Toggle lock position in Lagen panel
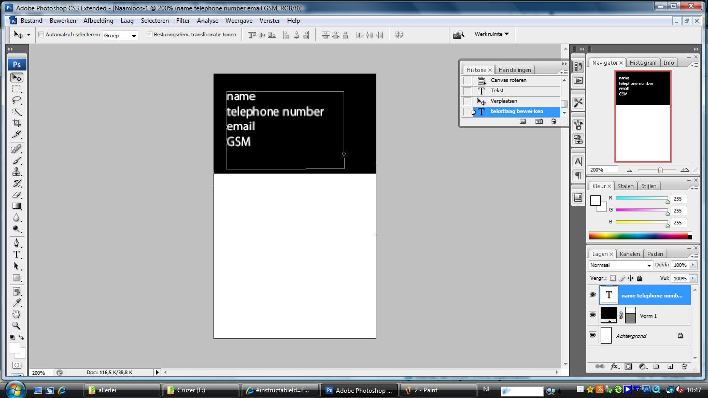The height and width of the screenshot is (398, 708). pos(630,278)
